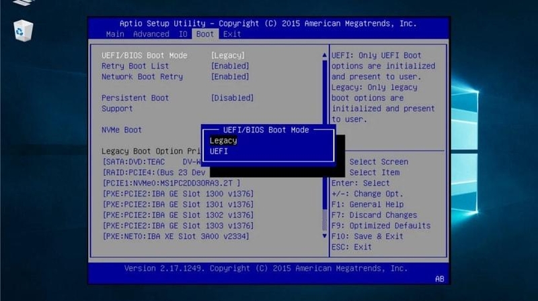The image size is (538, 301).
Task: Select the NVMe Boot setting
Action: [122, 130]
